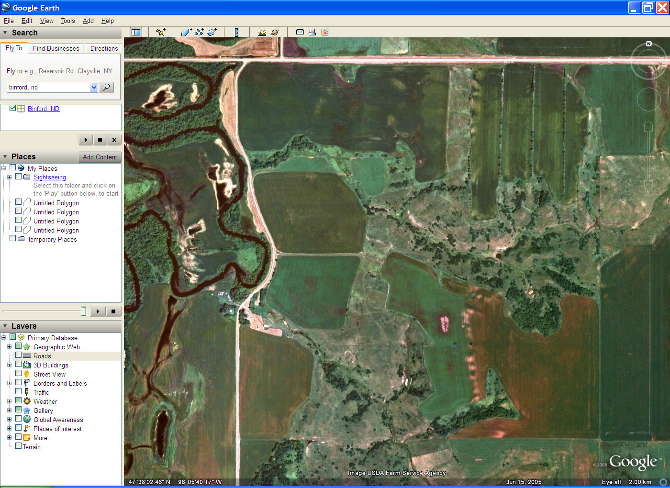Click the north indicator on the compass
The width and height of the screenshot is (670, 488).
[649, 44]
